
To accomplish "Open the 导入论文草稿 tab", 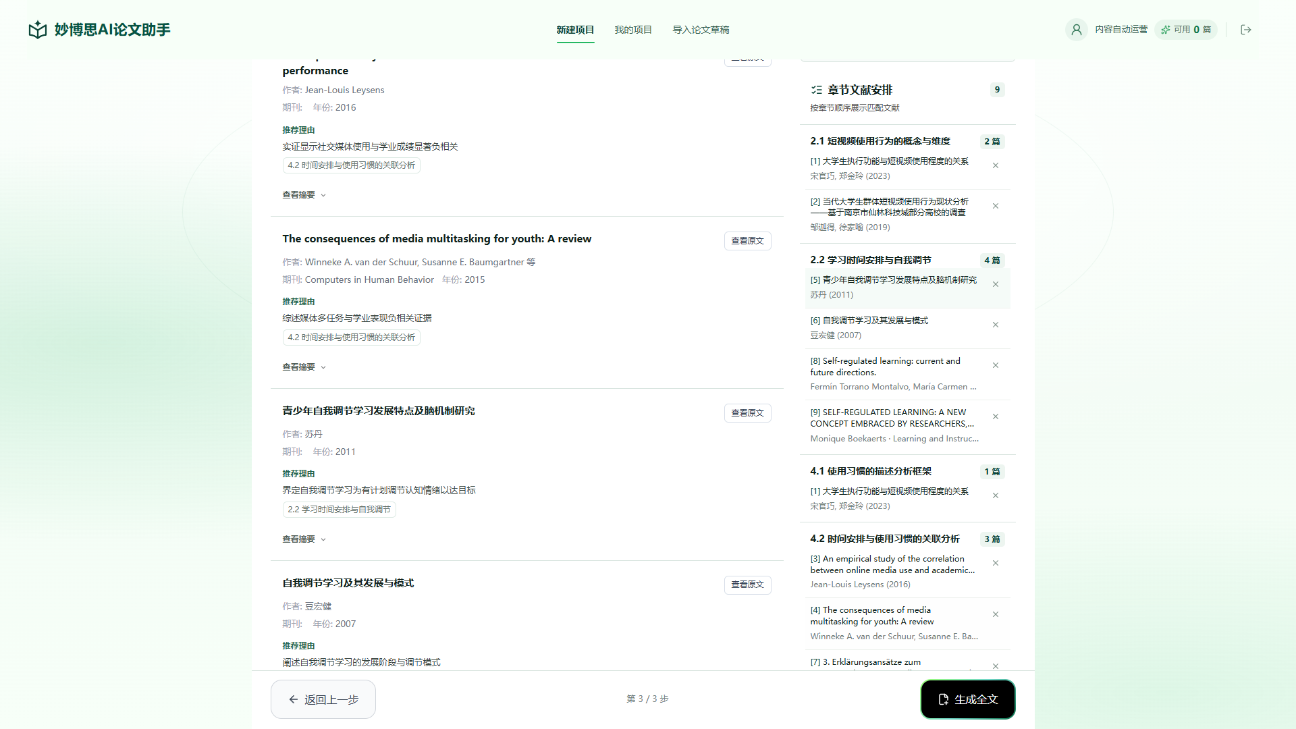I will (701, 30).
